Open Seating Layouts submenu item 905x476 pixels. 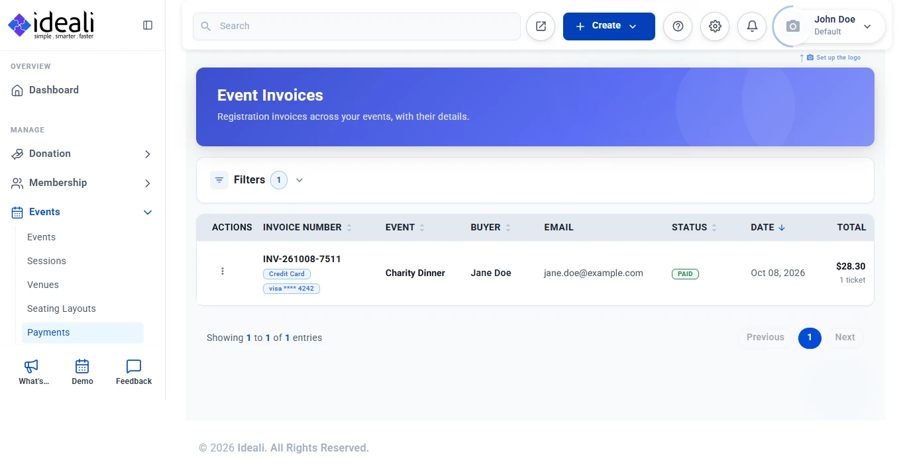coord(62,309)
